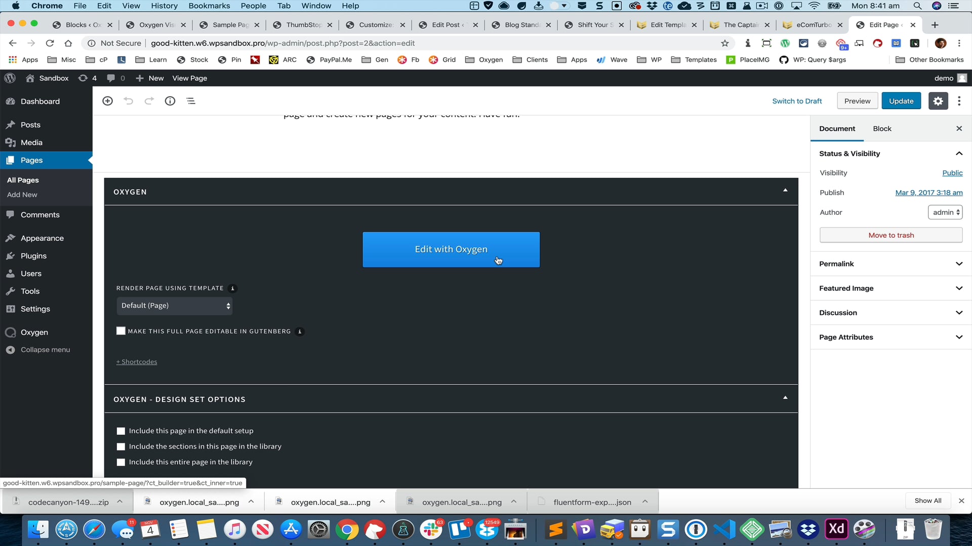Open Chrome from the dock
972x546 pixels.
click(347, 530)
